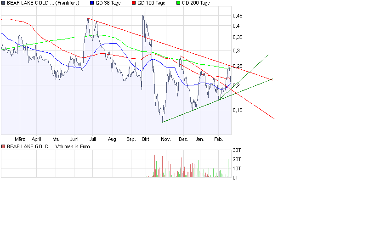Click the October price spike peak
The width and height of the screenshot is (386, 241).
(x=144, y=12)
